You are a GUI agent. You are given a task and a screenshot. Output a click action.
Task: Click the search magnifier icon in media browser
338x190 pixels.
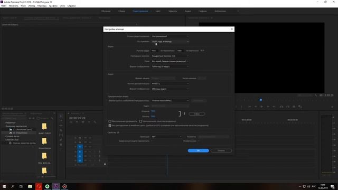[x=52, y=118]
